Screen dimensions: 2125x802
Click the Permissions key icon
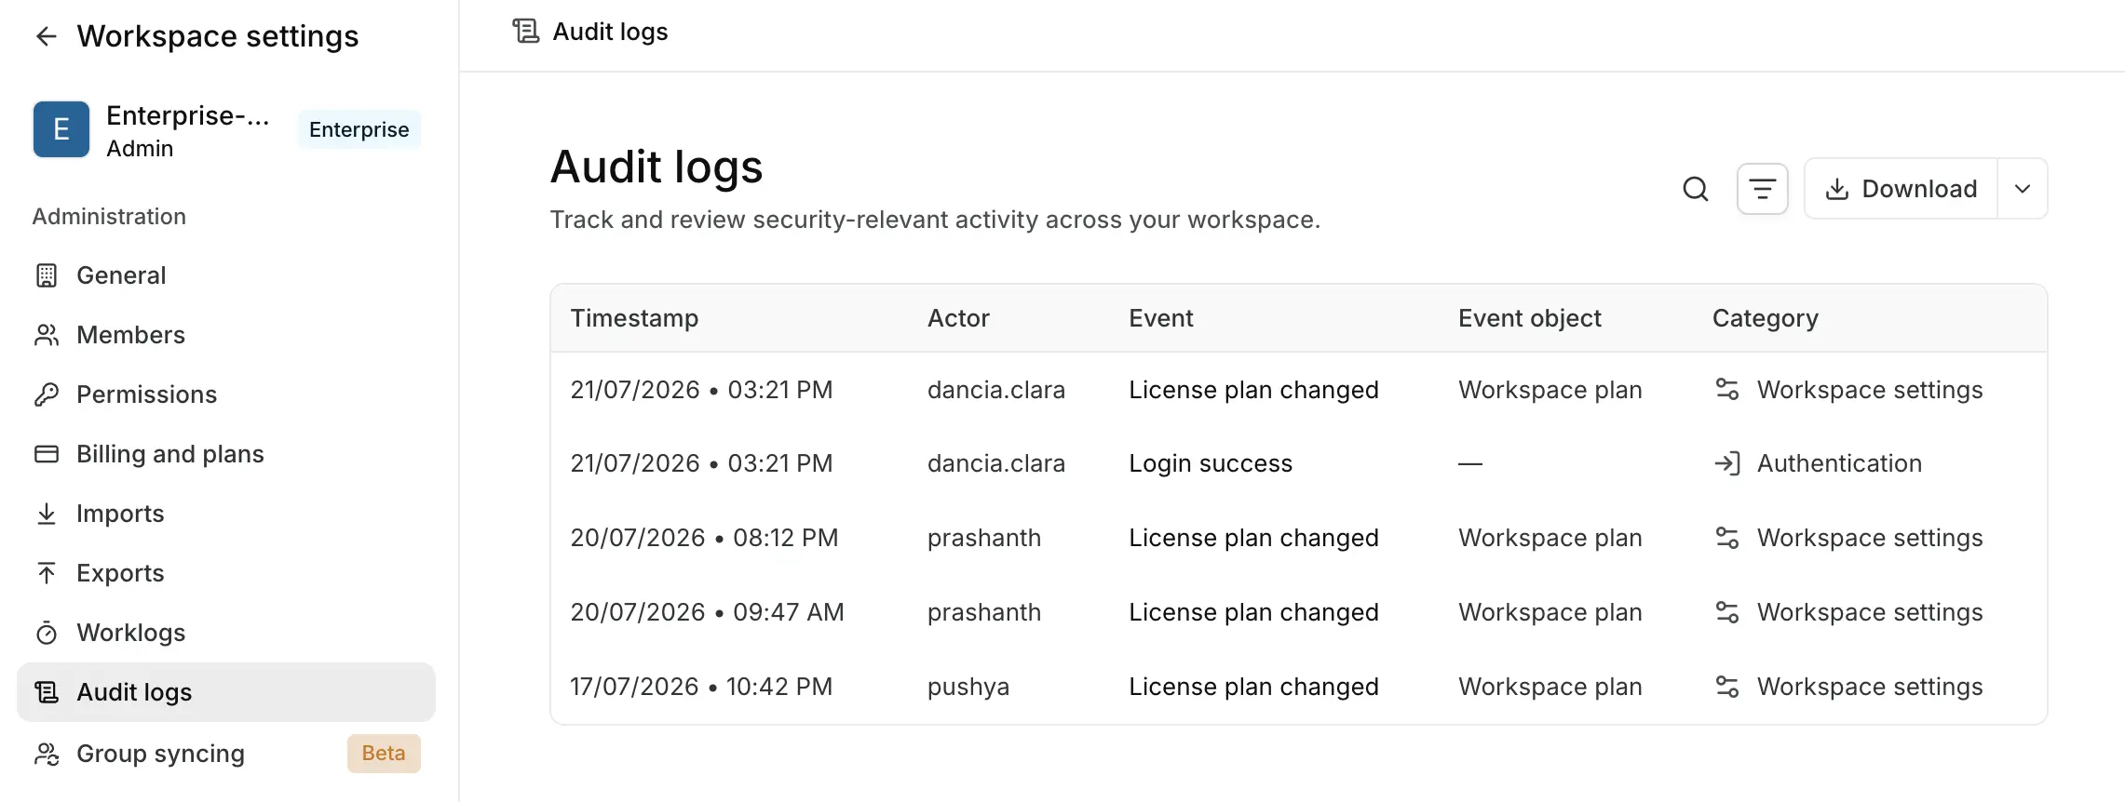(47, 394)
